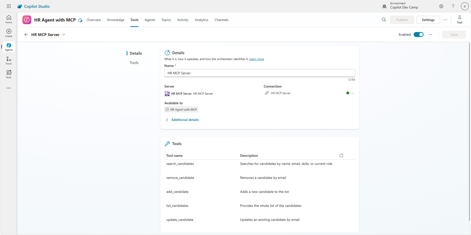Select the update_candidate tool row
The height and width of the screenshot is (235, 471).
pyautogui.click(x=260, y=220)
